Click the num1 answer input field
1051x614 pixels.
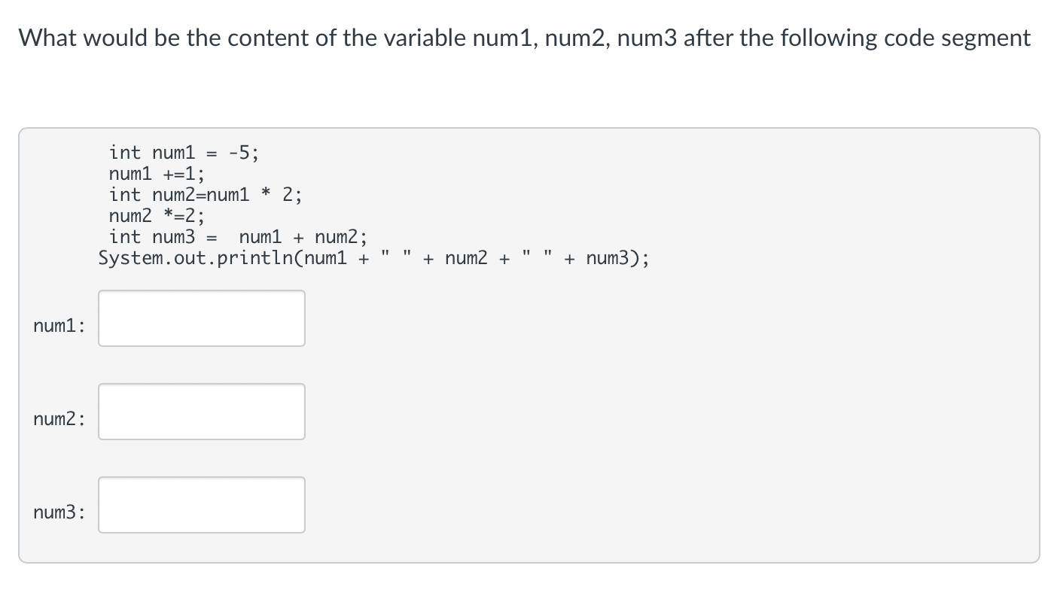coord(202,318)
